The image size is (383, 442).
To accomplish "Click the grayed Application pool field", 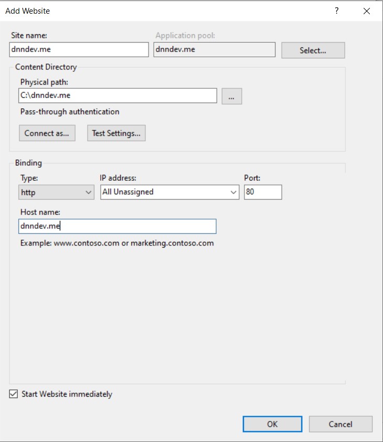I will tap(214, 49).
